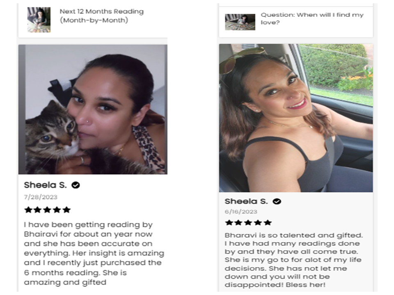Click the third star of the 6/16/2023 review
This screenshot has height=295, width=394.
[248, 222]
